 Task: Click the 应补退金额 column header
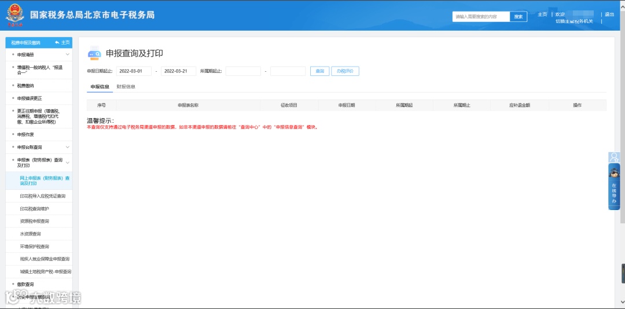coord(519,105)
